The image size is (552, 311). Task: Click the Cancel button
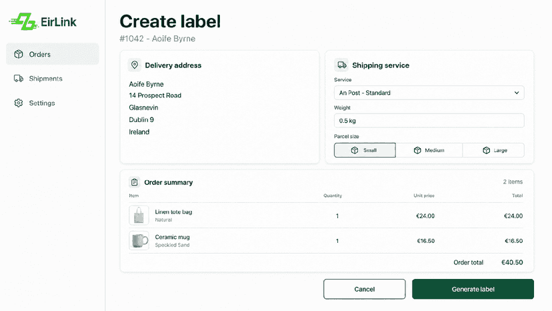click(x=365, y=289)
